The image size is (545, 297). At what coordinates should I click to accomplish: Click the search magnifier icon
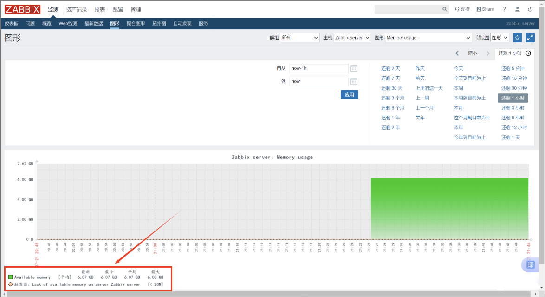coord(445,9)
